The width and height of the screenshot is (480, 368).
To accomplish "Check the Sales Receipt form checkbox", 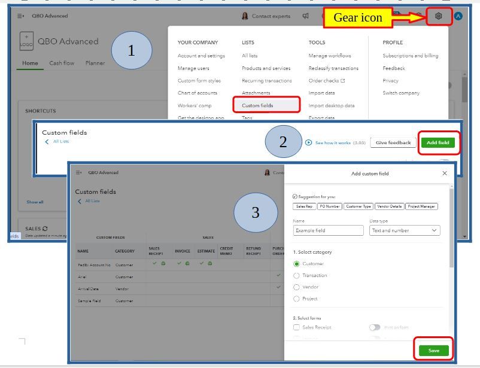I will (x=296, y=327).
